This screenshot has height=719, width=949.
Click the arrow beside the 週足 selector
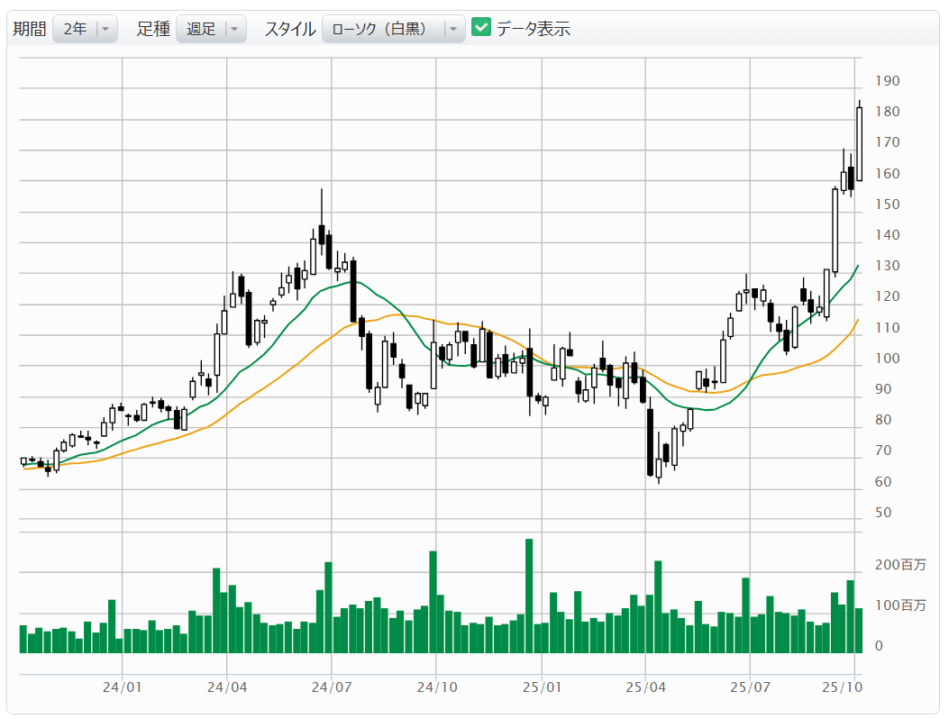click(234, 29)
